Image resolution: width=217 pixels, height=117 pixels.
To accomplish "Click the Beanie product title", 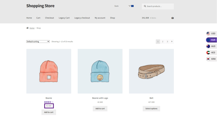I will (x=49, y=98).
